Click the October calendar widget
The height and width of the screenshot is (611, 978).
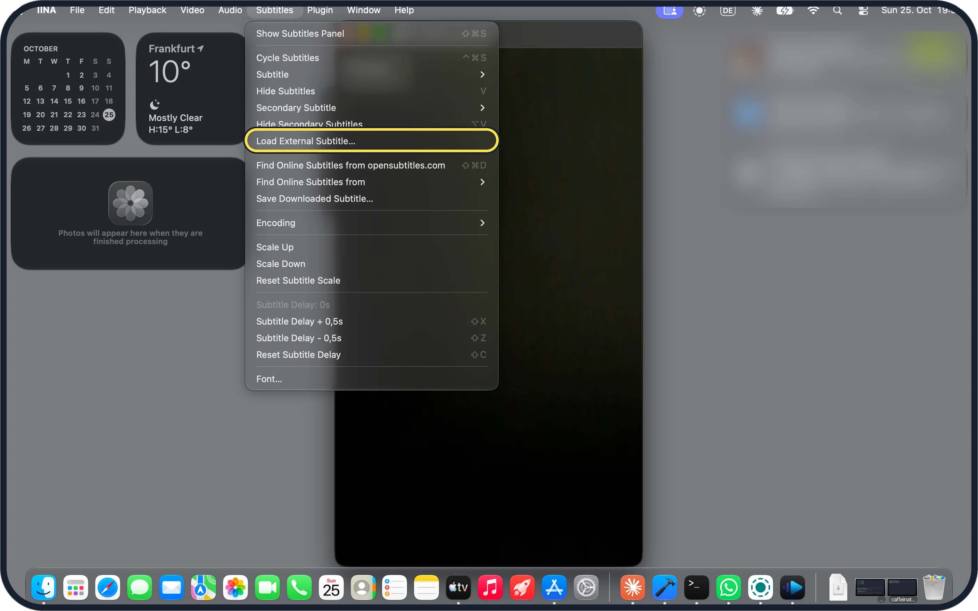[68, 88]
